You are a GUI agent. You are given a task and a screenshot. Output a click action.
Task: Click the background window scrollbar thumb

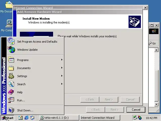[x=156, y=86]
